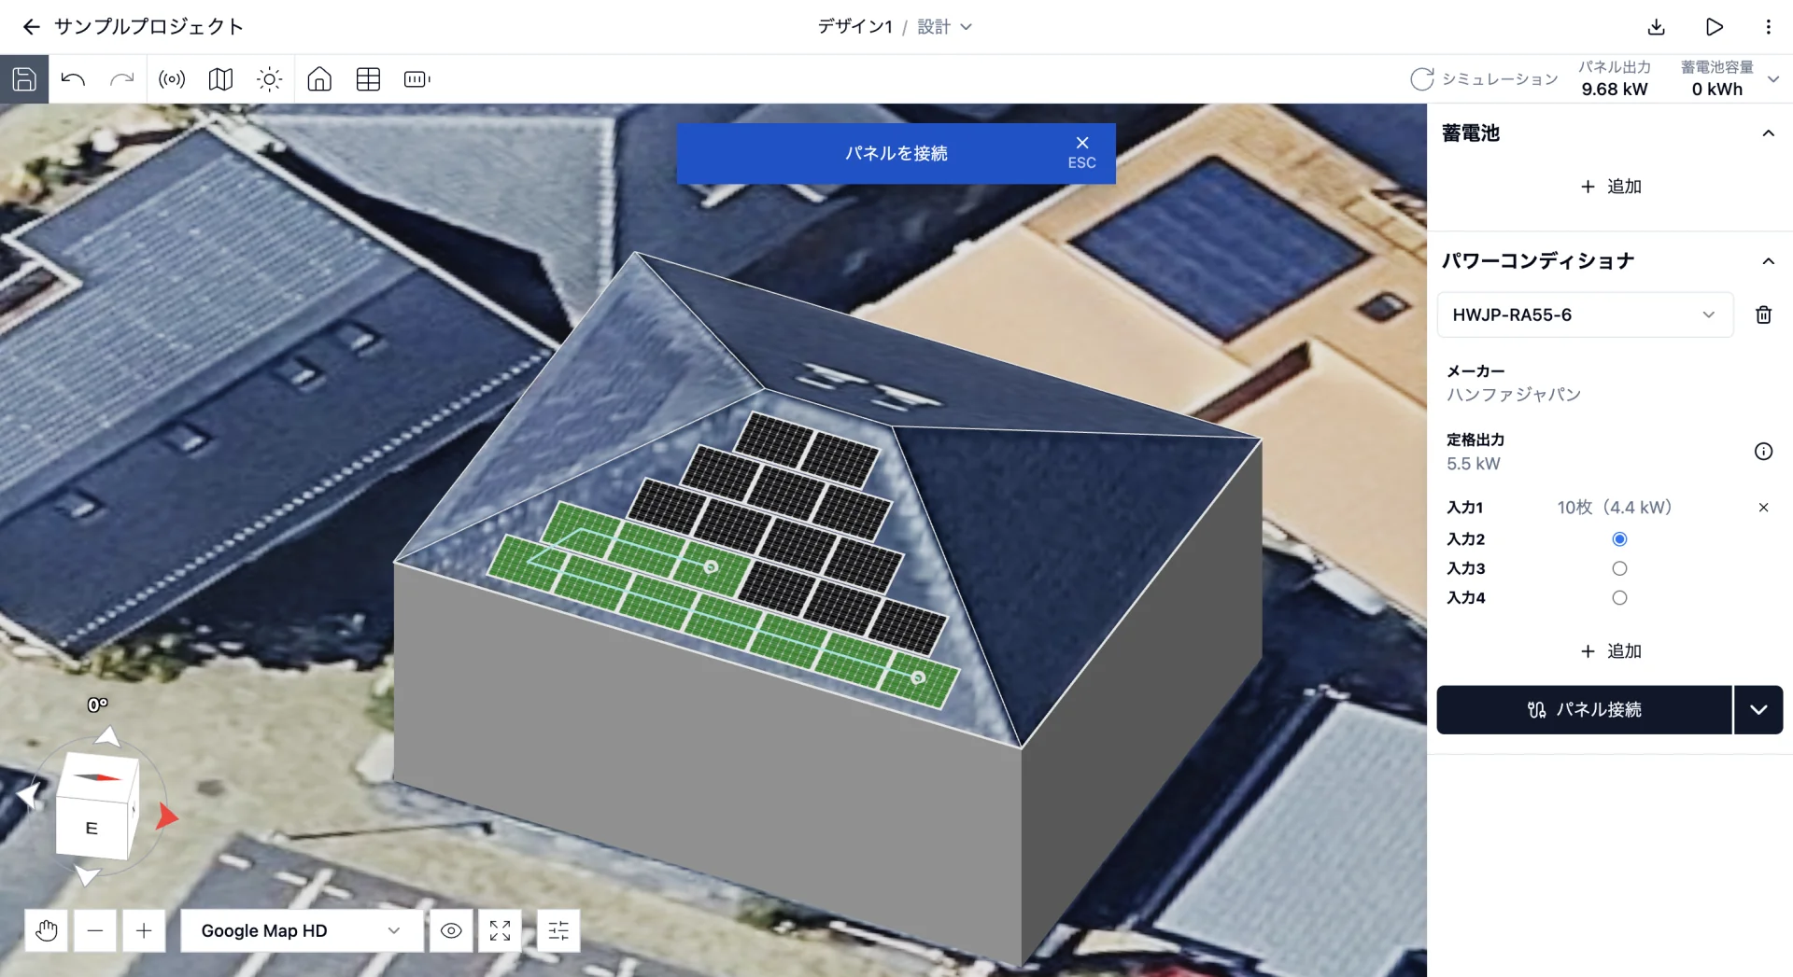Viewport: 1793px width, 977px height.
Task: Redo the last action
Action: 121,79
